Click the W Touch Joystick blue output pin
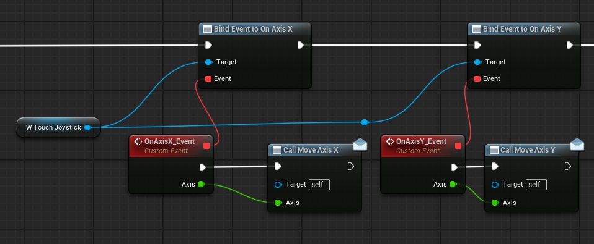 pyautogui.click(x=87, y=127)
